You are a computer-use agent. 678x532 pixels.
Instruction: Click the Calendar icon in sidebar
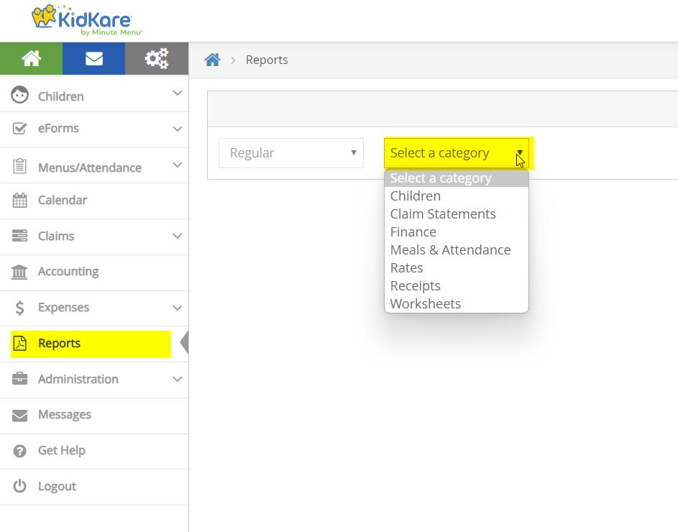coord(20,201)
